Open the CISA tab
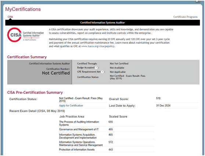 [10, 17]
